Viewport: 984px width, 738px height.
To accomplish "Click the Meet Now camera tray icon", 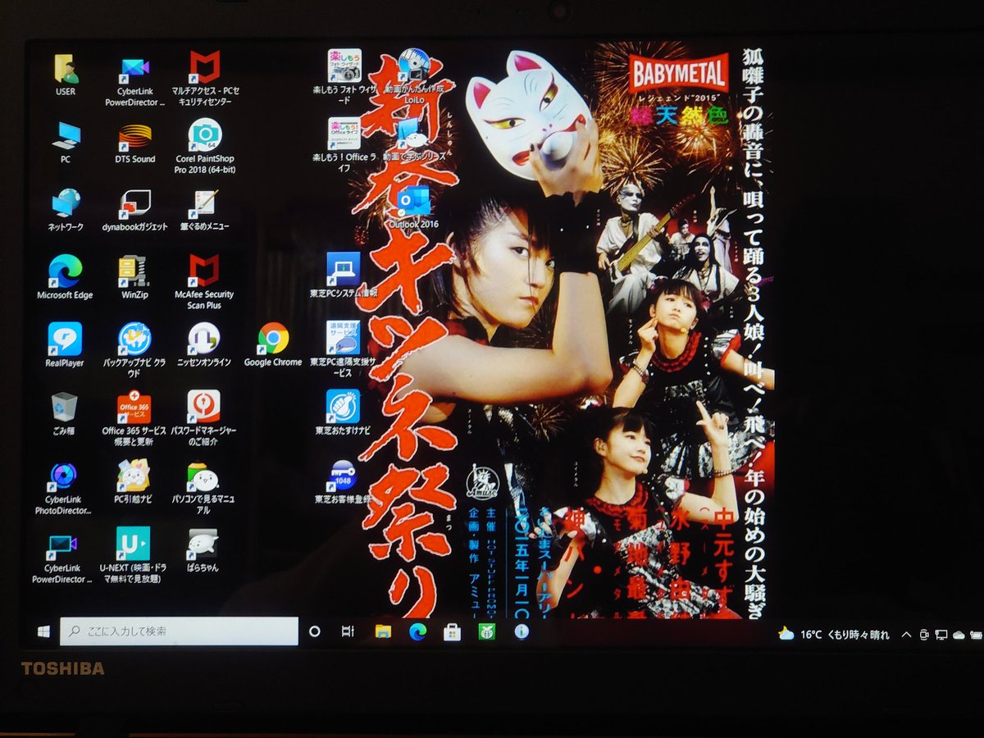I will tap(924, 634).
